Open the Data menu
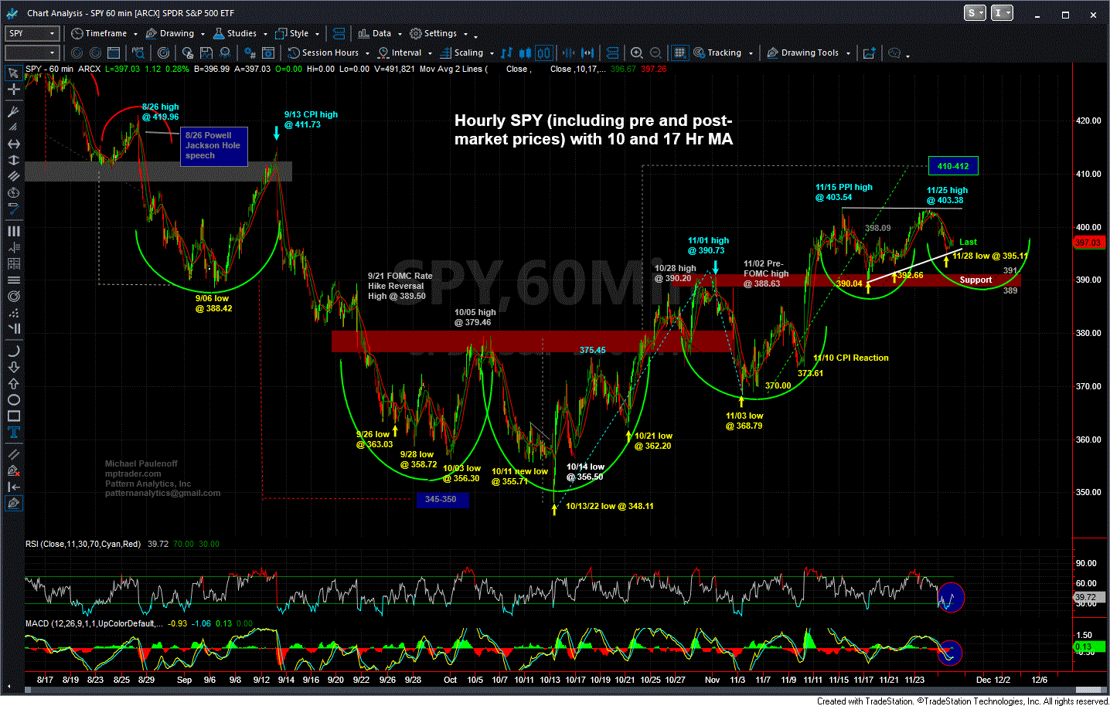1110x706 pixels. [x=375, y=33]
